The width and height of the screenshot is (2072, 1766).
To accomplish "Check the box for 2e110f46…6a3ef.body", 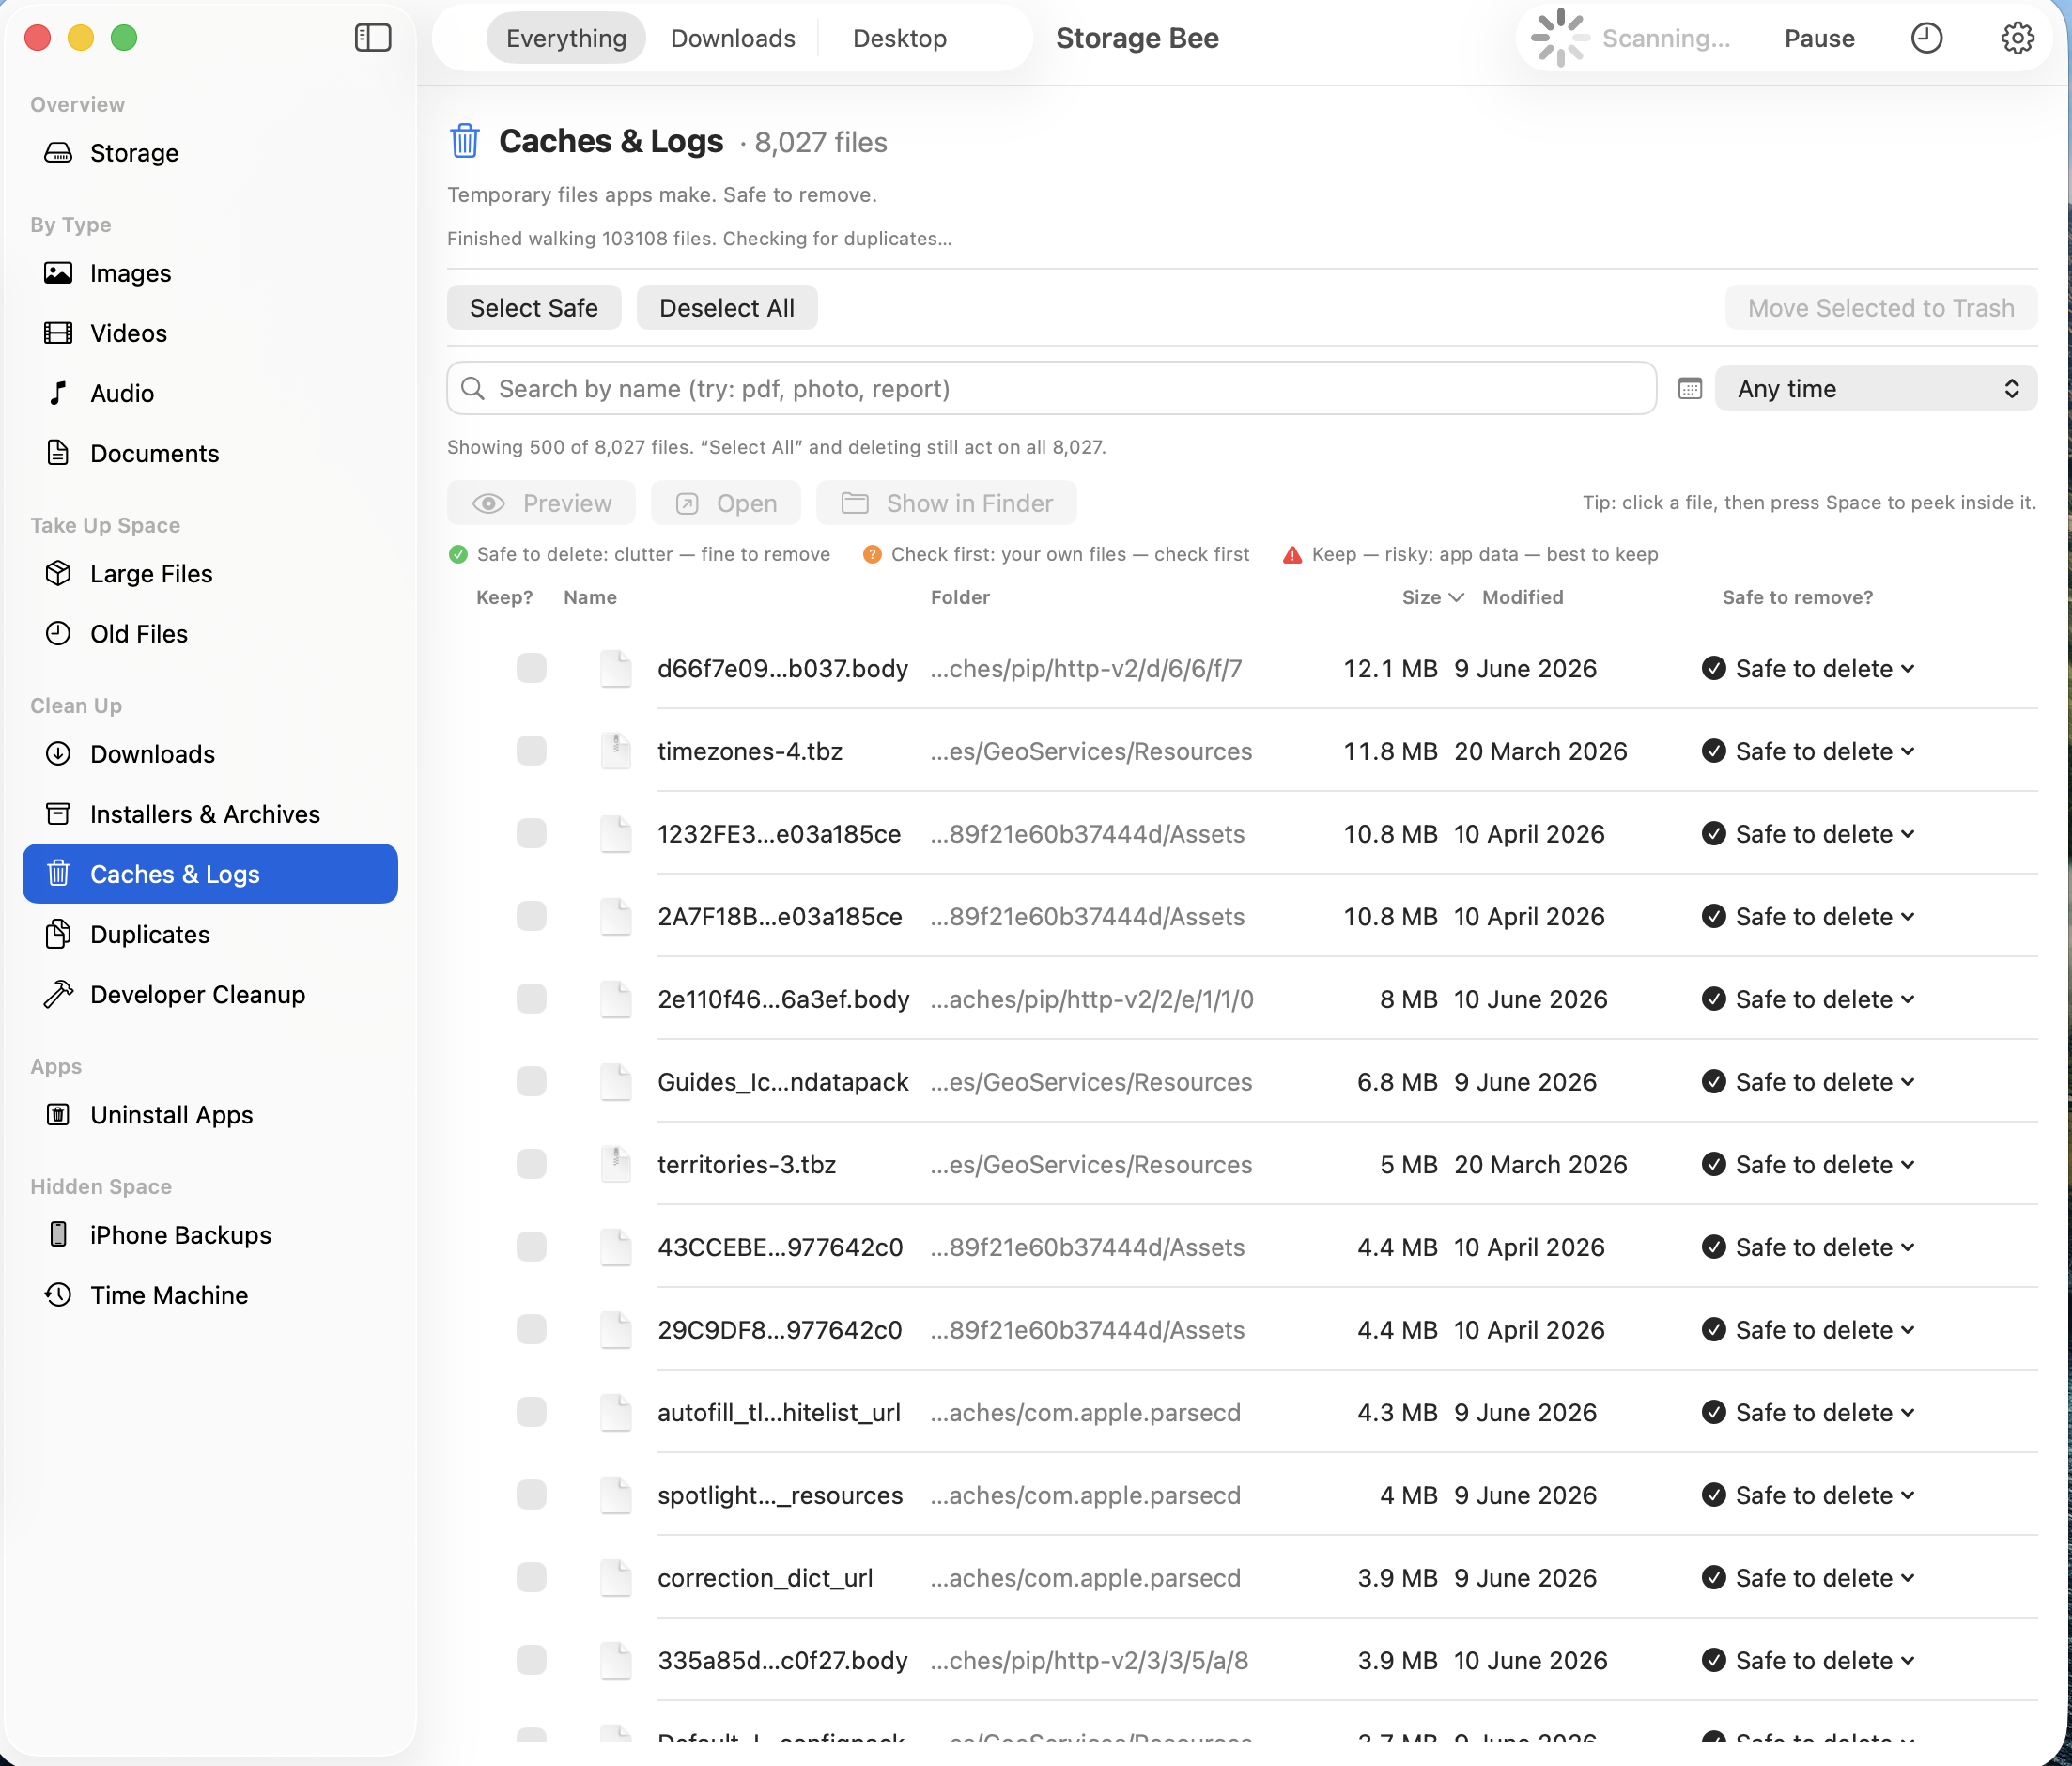I will click(x=531, y=999).
